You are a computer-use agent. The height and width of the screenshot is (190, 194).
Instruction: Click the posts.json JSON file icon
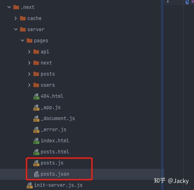coord(37,174)
